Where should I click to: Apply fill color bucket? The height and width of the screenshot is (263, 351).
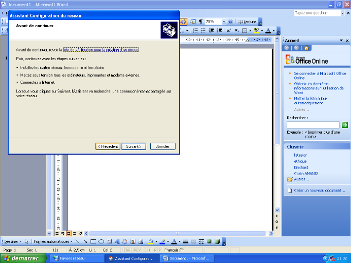(x=151, y=241)
